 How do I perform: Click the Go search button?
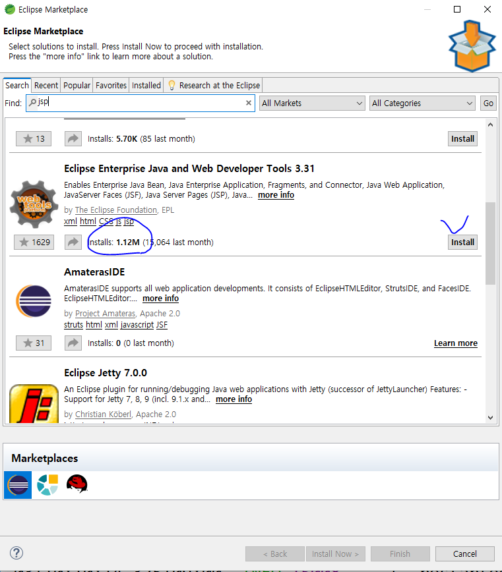[488, 103]
